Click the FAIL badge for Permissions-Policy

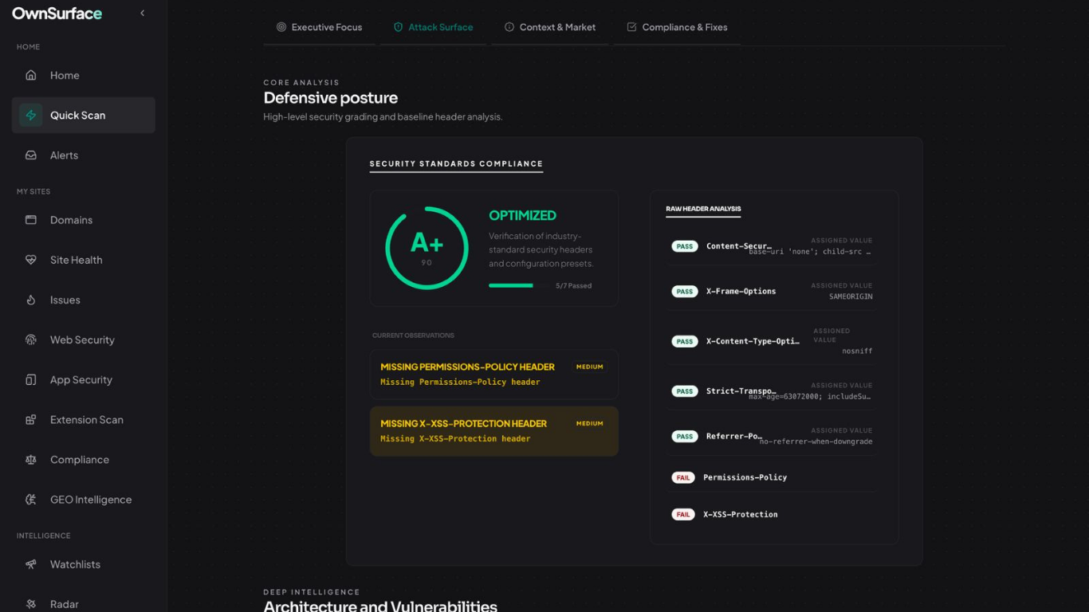[x=683, y=477]
